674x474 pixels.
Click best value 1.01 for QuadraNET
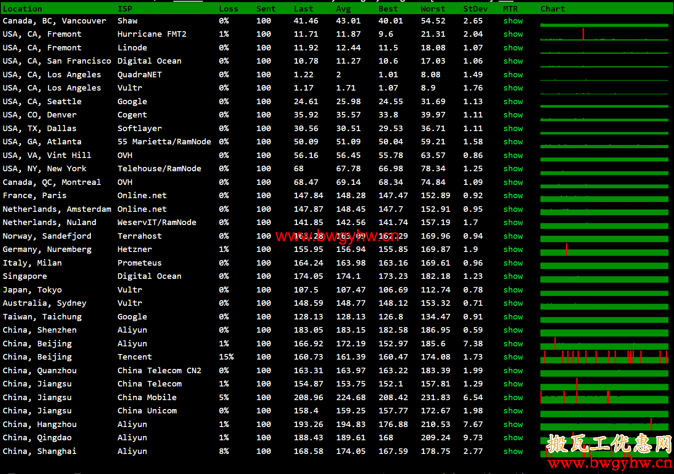pyautogui.click(x=388, y=75)
